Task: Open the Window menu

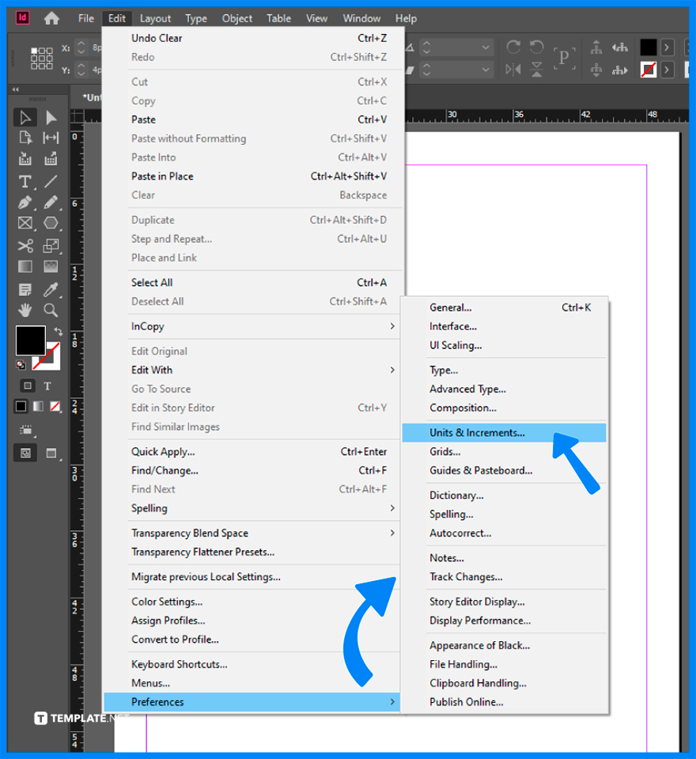Action: (x=361, y=18)
